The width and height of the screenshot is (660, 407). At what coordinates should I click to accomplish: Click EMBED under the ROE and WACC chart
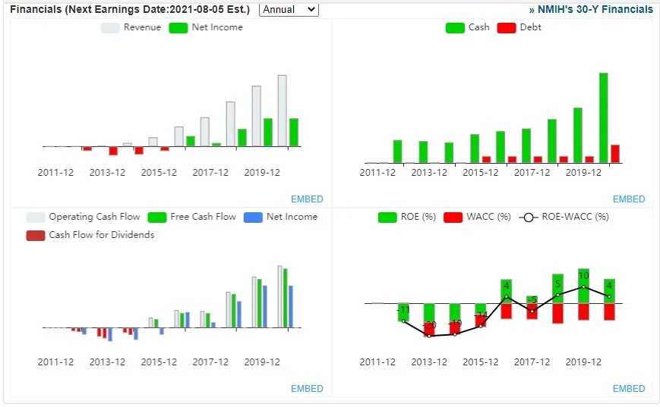pos(628,389)
